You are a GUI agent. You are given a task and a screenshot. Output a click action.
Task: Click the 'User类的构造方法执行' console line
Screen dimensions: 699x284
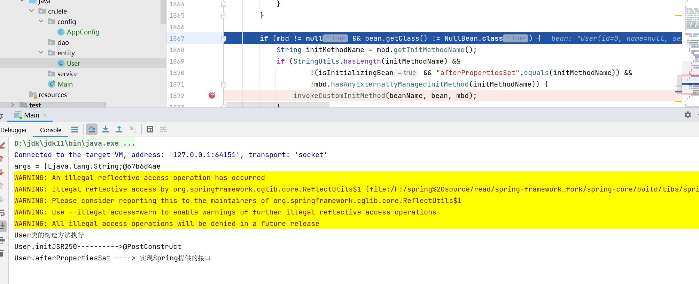[x=49, y=235]
